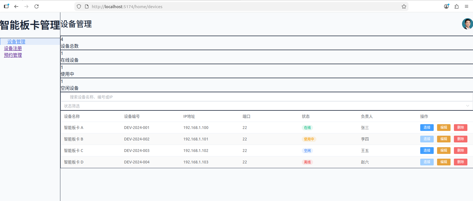This screenshot has height=201, width=473.
Task: Open the browser hamburger menu
Action: click(x=467, y=6)
